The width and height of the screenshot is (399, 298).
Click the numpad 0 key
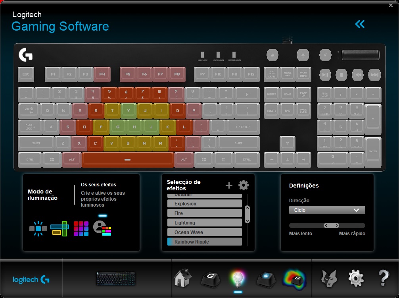pos(333,160)
